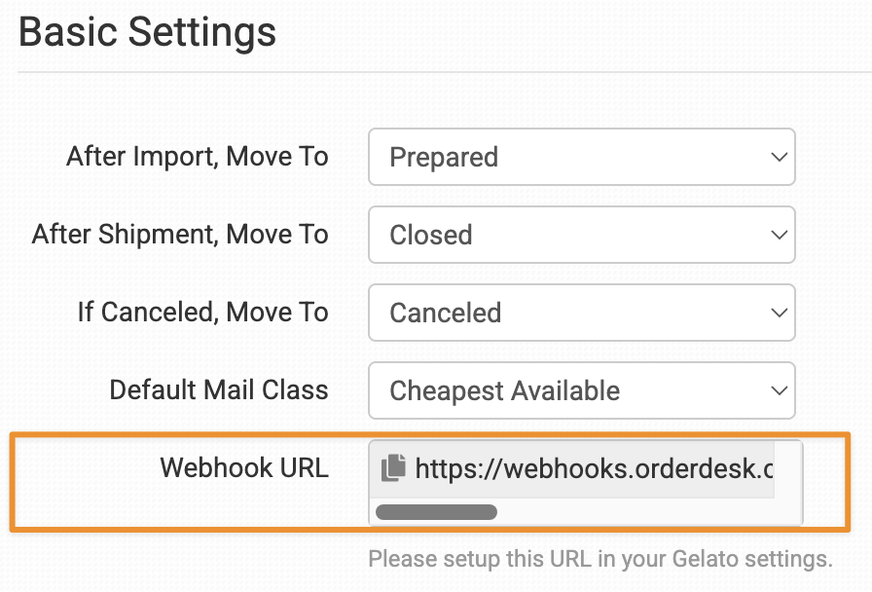Click the chevron arrow on the Canceled dropdown

point(778,313)
